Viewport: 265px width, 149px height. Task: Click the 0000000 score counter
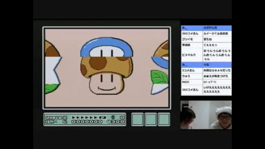click(87, 122)
